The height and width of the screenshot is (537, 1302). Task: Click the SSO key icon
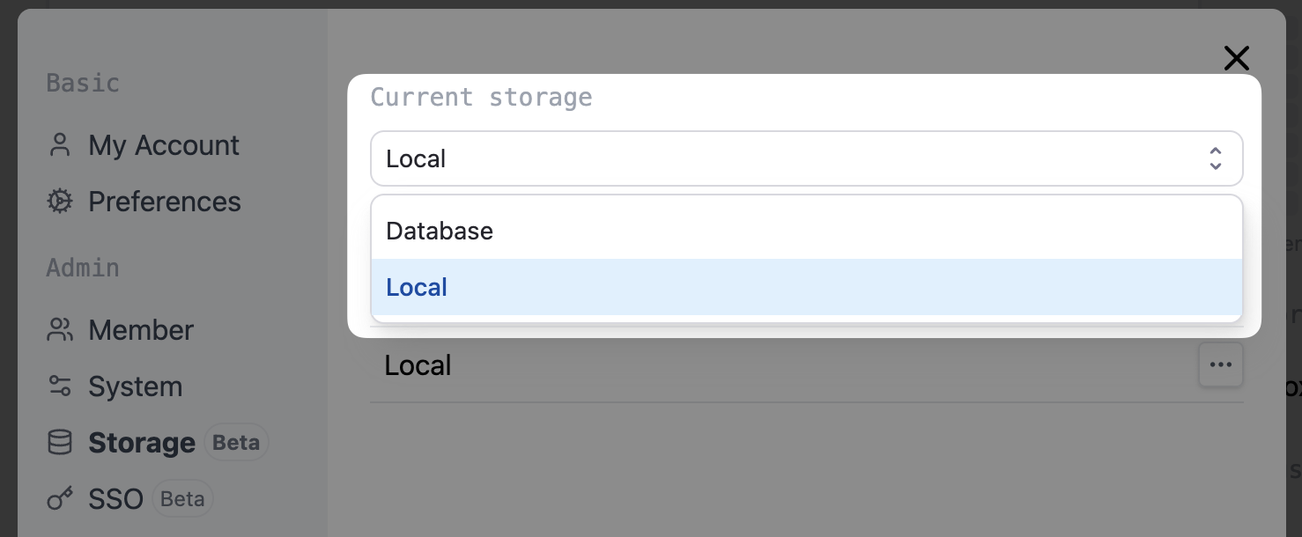60,499
